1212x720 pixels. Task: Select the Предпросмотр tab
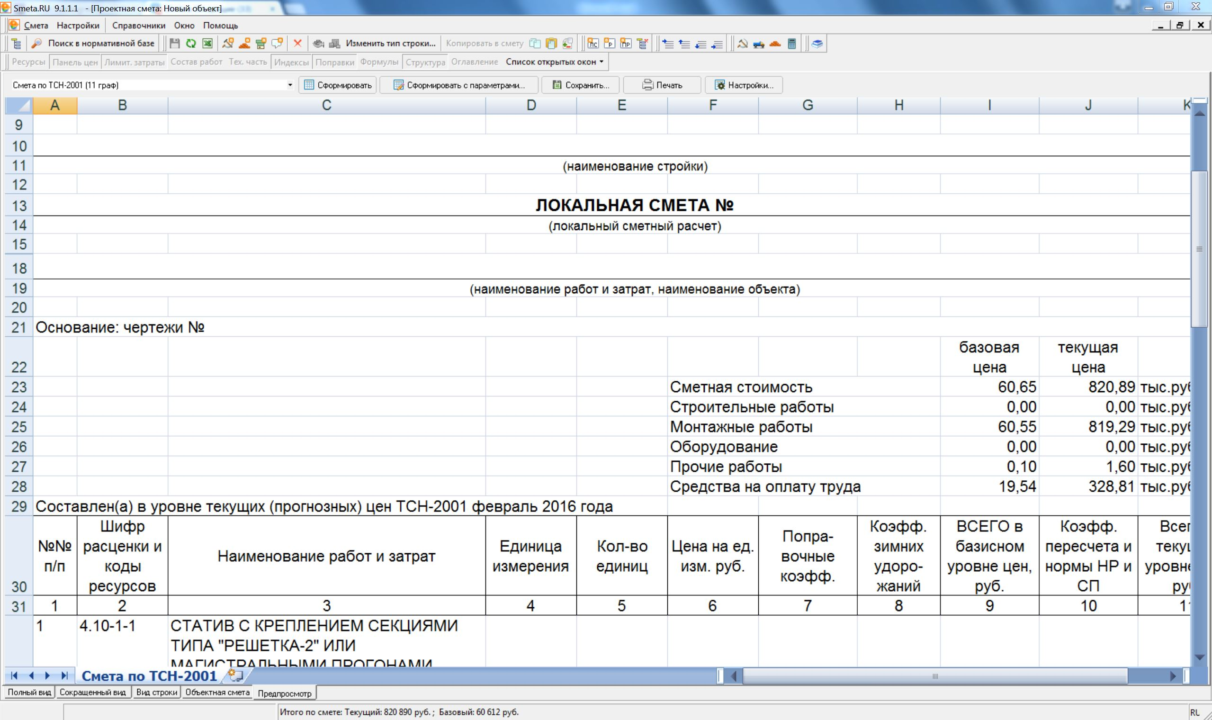pyautogui.click(x=285, y=694)
